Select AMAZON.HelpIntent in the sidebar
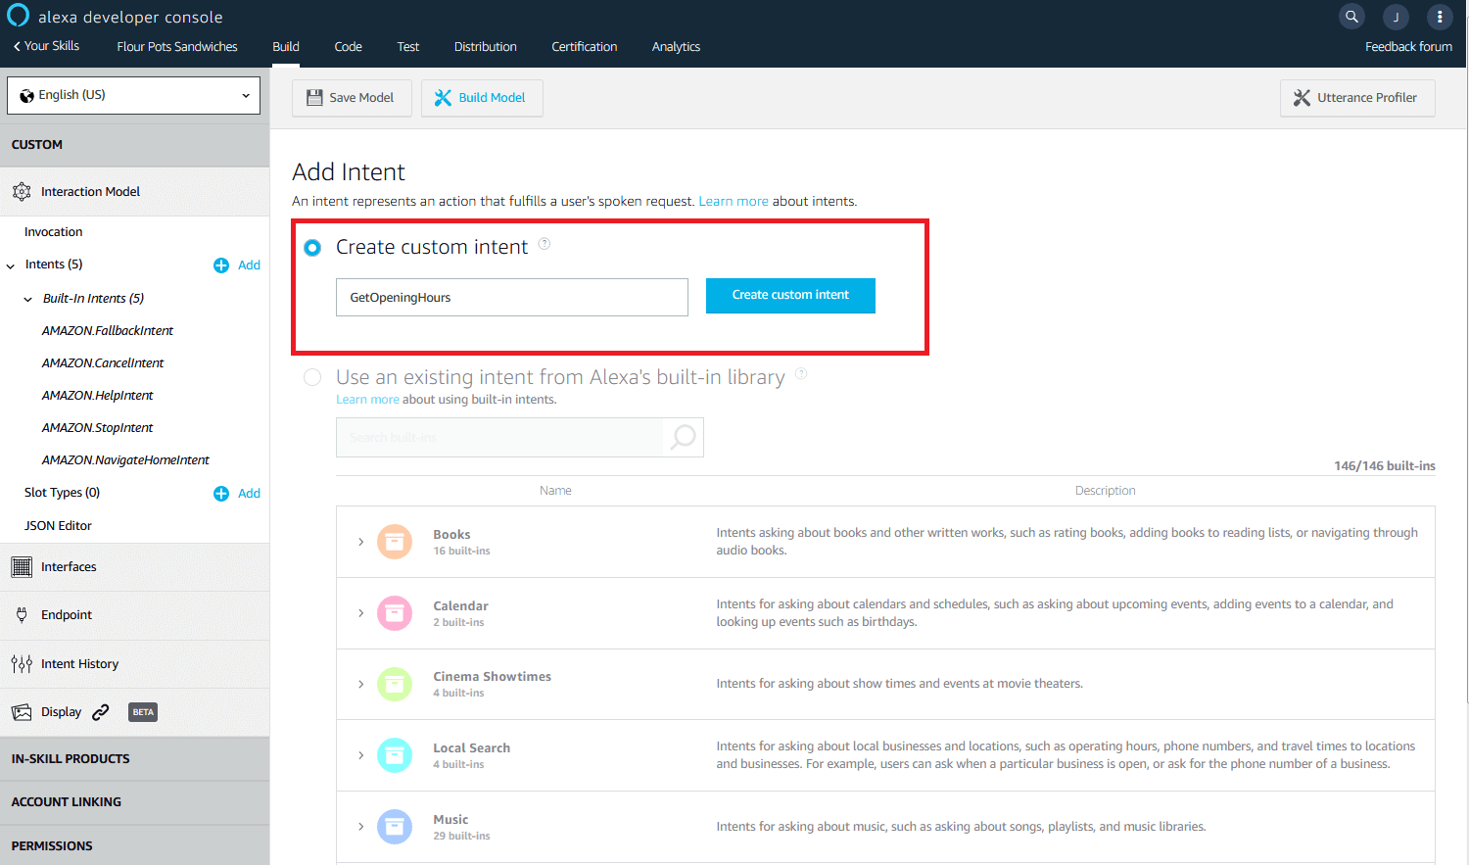The width and height of the screenshot is (1469, 865). (98, 396)
